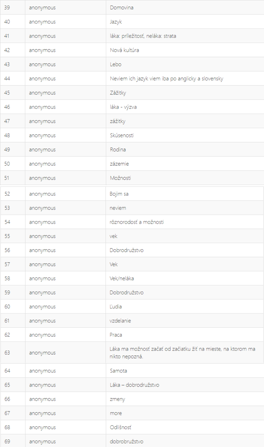The height and width of the screenshot is (447, 264).
Task: Select the "Ľudia" response in row 60
Action: [x=115, y=307]
